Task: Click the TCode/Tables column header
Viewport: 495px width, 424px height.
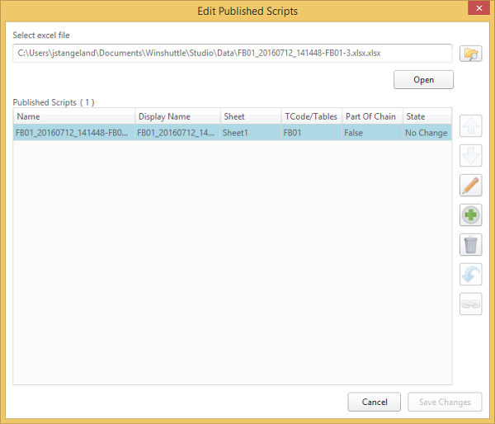Action: point(311,116)
